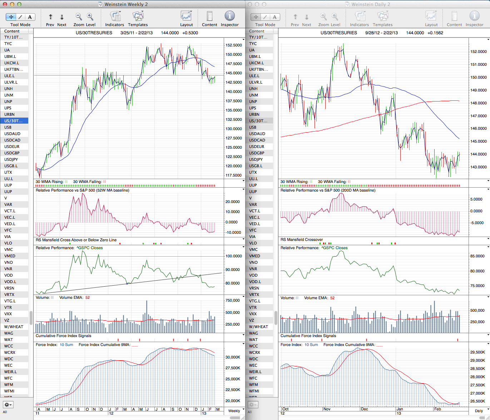
Task: Toggle the Content sidebar in Weekly window
Action: point(209,16)
